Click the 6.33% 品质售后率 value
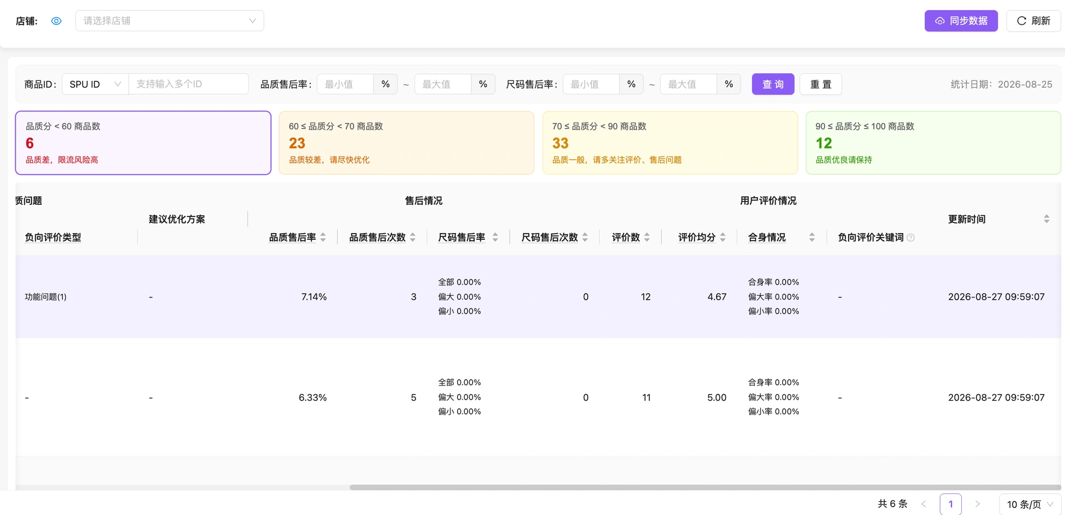This screenshot has width=1065, height=515. (x=313, y=397)
